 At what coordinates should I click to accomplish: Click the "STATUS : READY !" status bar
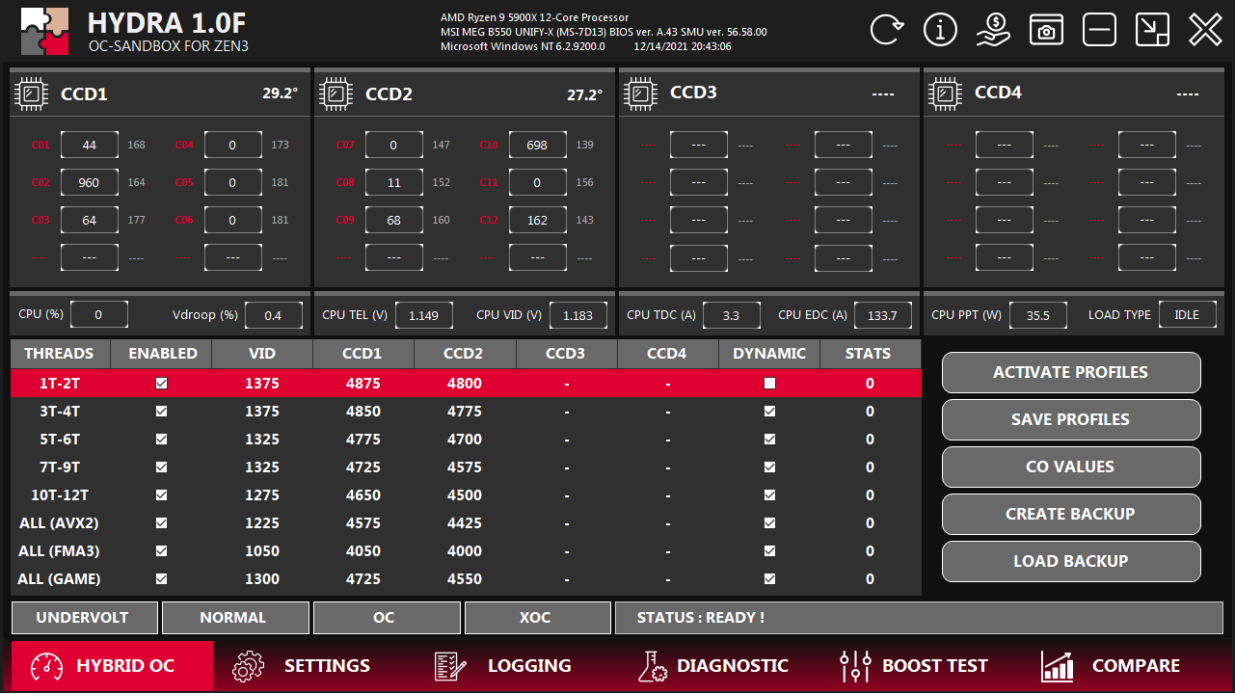[x=919, y=618]
